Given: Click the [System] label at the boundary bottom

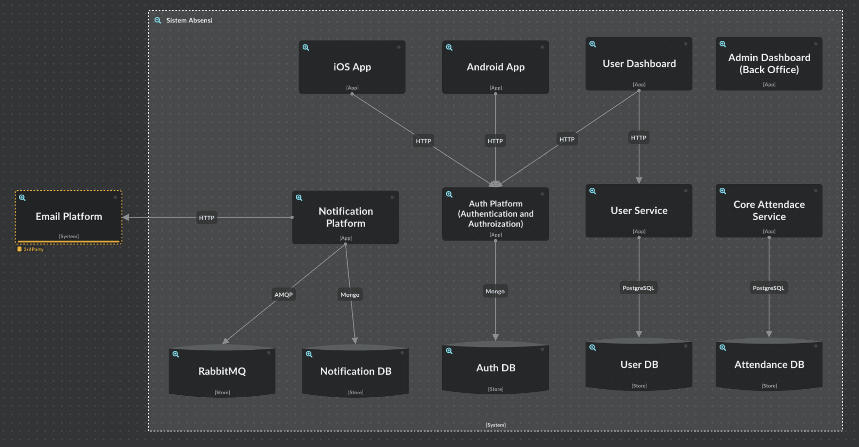Looking at the screenshot, I should [x=495, y=425].
